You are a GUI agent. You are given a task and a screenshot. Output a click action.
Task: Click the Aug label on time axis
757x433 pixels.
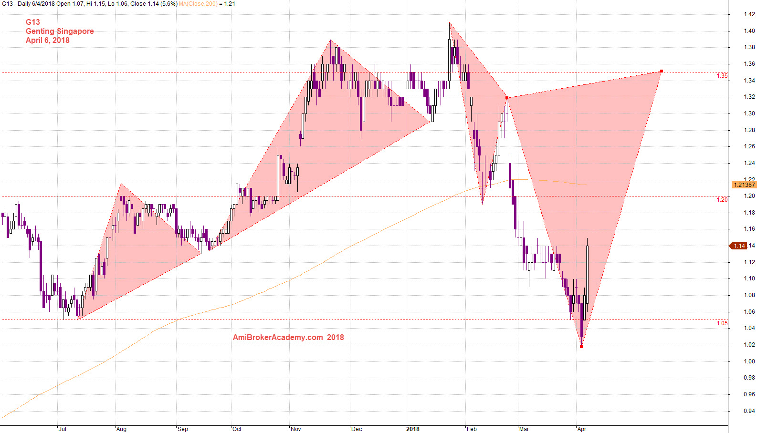click(122, 429)
